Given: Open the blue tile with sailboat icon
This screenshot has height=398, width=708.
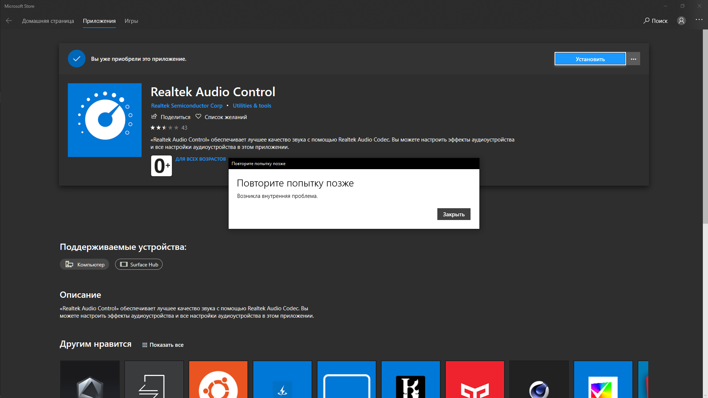Looking at the screenshot, I should [x=282, y=379].
